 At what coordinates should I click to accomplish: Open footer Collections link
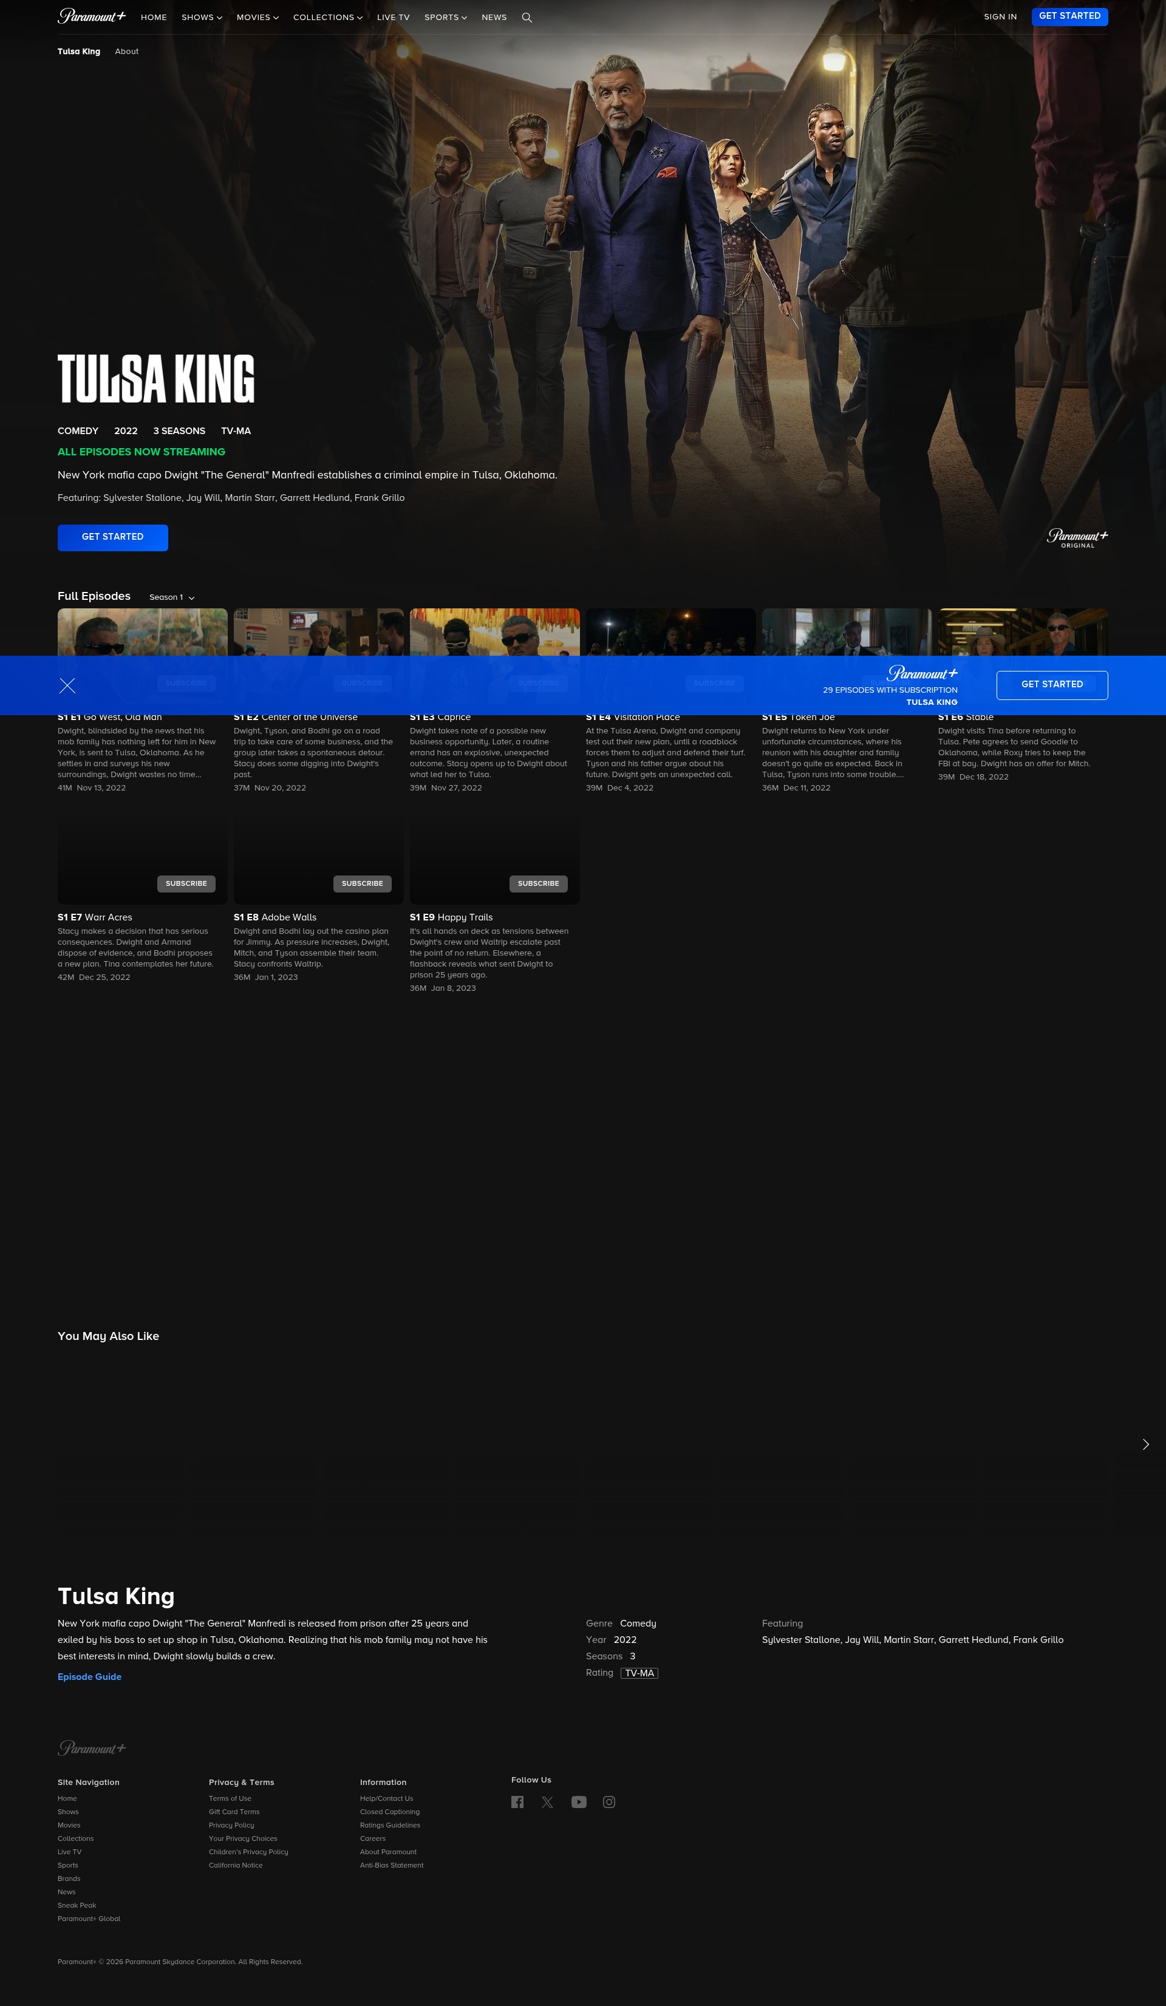[76, 1839]
